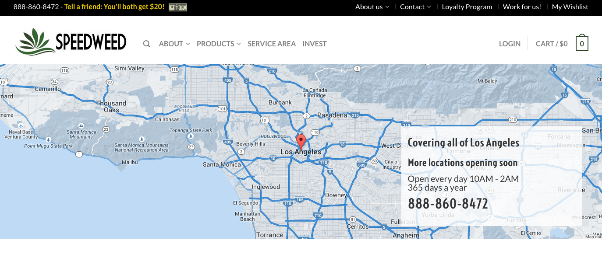Click 'More locations opening soon' text
The height and width of the screenshot is (261, 602).
pos(463,163)
